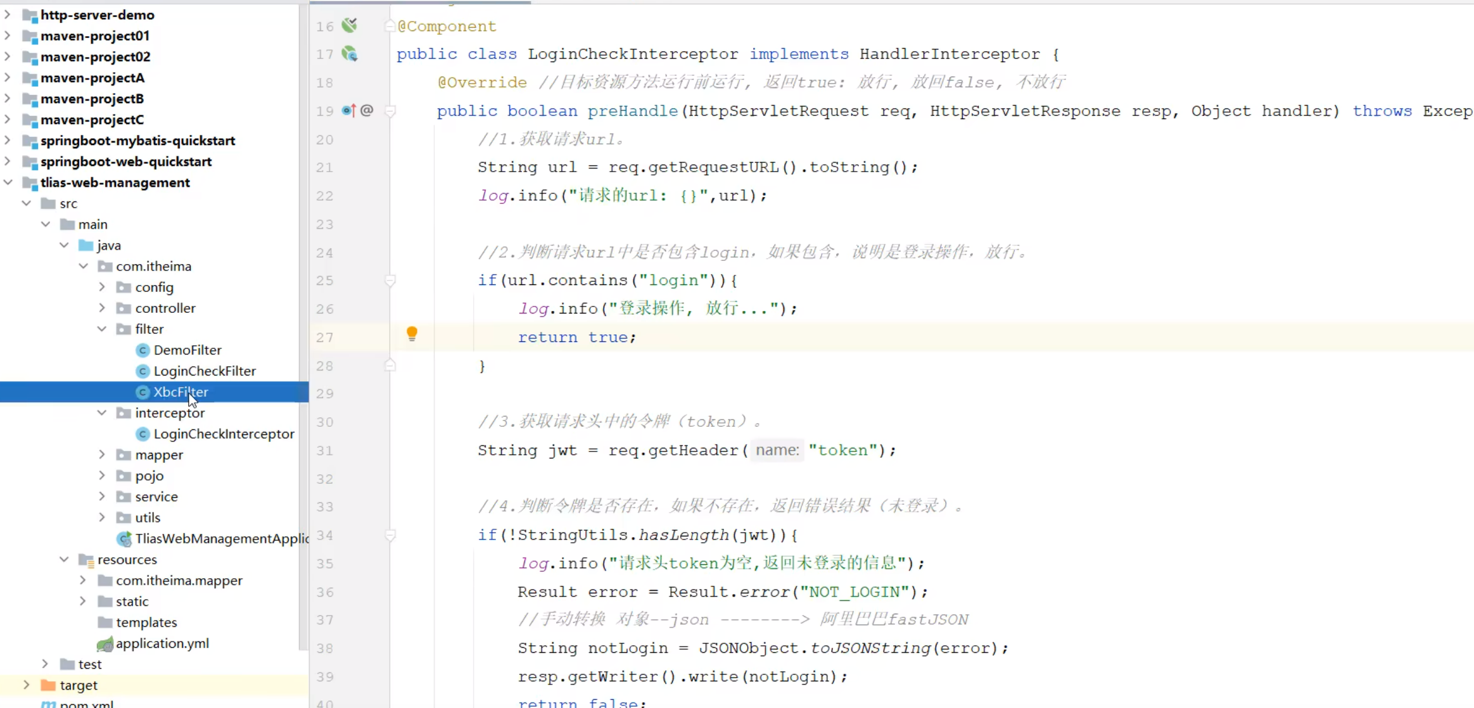Click the preHandle method name in editor
Viewport: 1474px width, 708px height.
(632, 111)
